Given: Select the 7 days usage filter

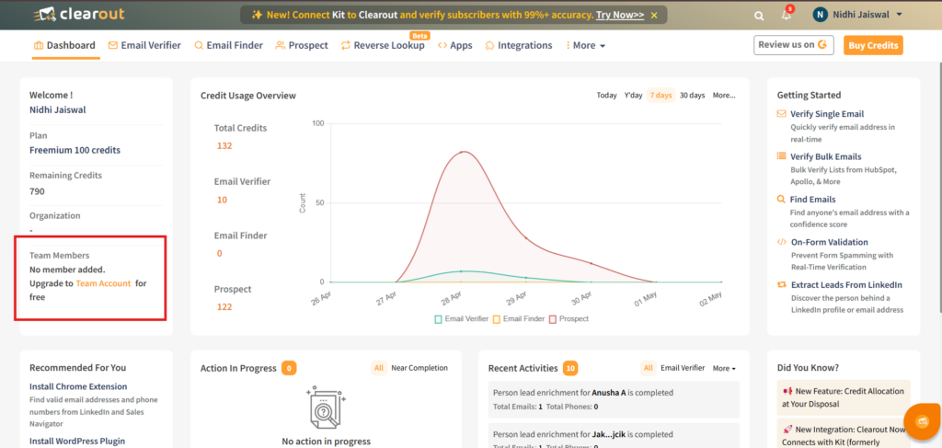Looking at the screenshot, I should tap(661, 96).
